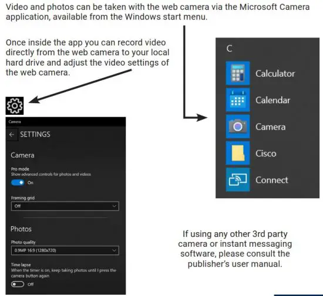Select the Calendar label in start menu
This screenshot has height=296, width=323.
coord(272,100)
